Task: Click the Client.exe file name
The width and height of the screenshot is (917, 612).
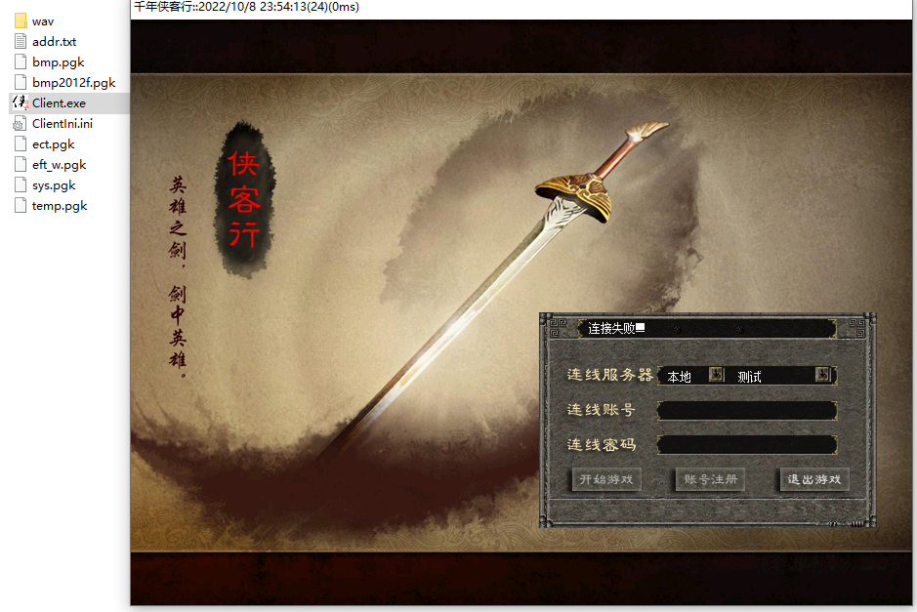Action: [x=59, y=102]
